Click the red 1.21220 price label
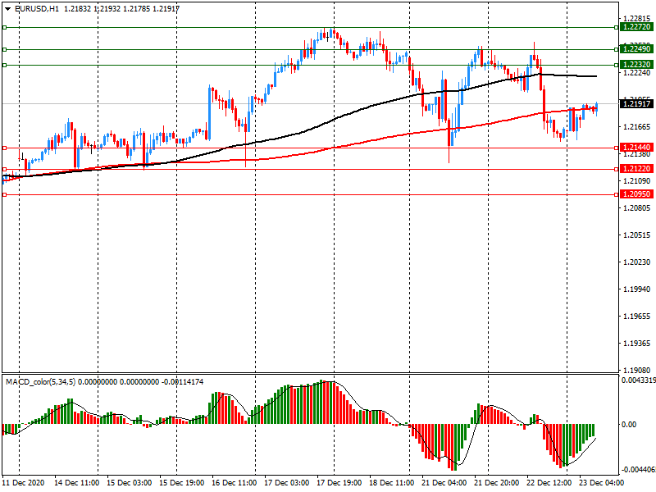This screenshot has width=656, height=492. click(636, 169)
